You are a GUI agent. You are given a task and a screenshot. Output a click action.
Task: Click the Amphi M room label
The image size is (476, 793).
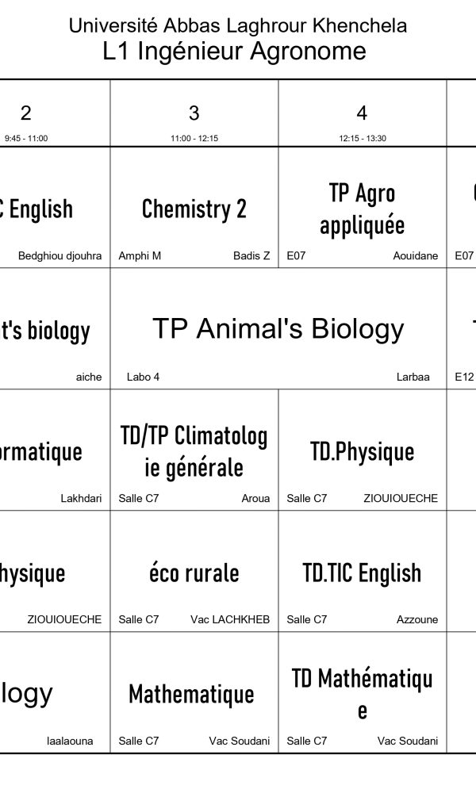[140, 256]
